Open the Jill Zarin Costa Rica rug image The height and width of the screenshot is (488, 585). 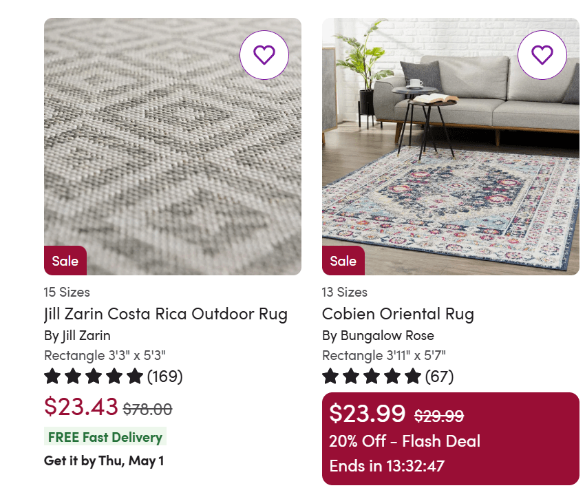172,146
